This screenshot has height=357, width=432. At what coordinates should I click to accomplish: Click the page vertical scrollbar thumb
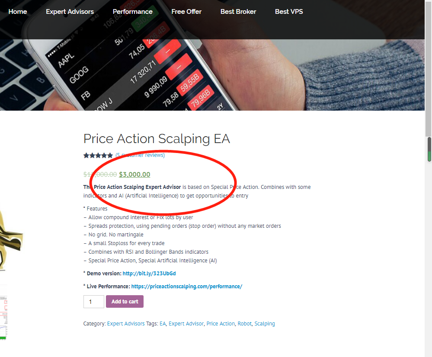coord(429,149)
